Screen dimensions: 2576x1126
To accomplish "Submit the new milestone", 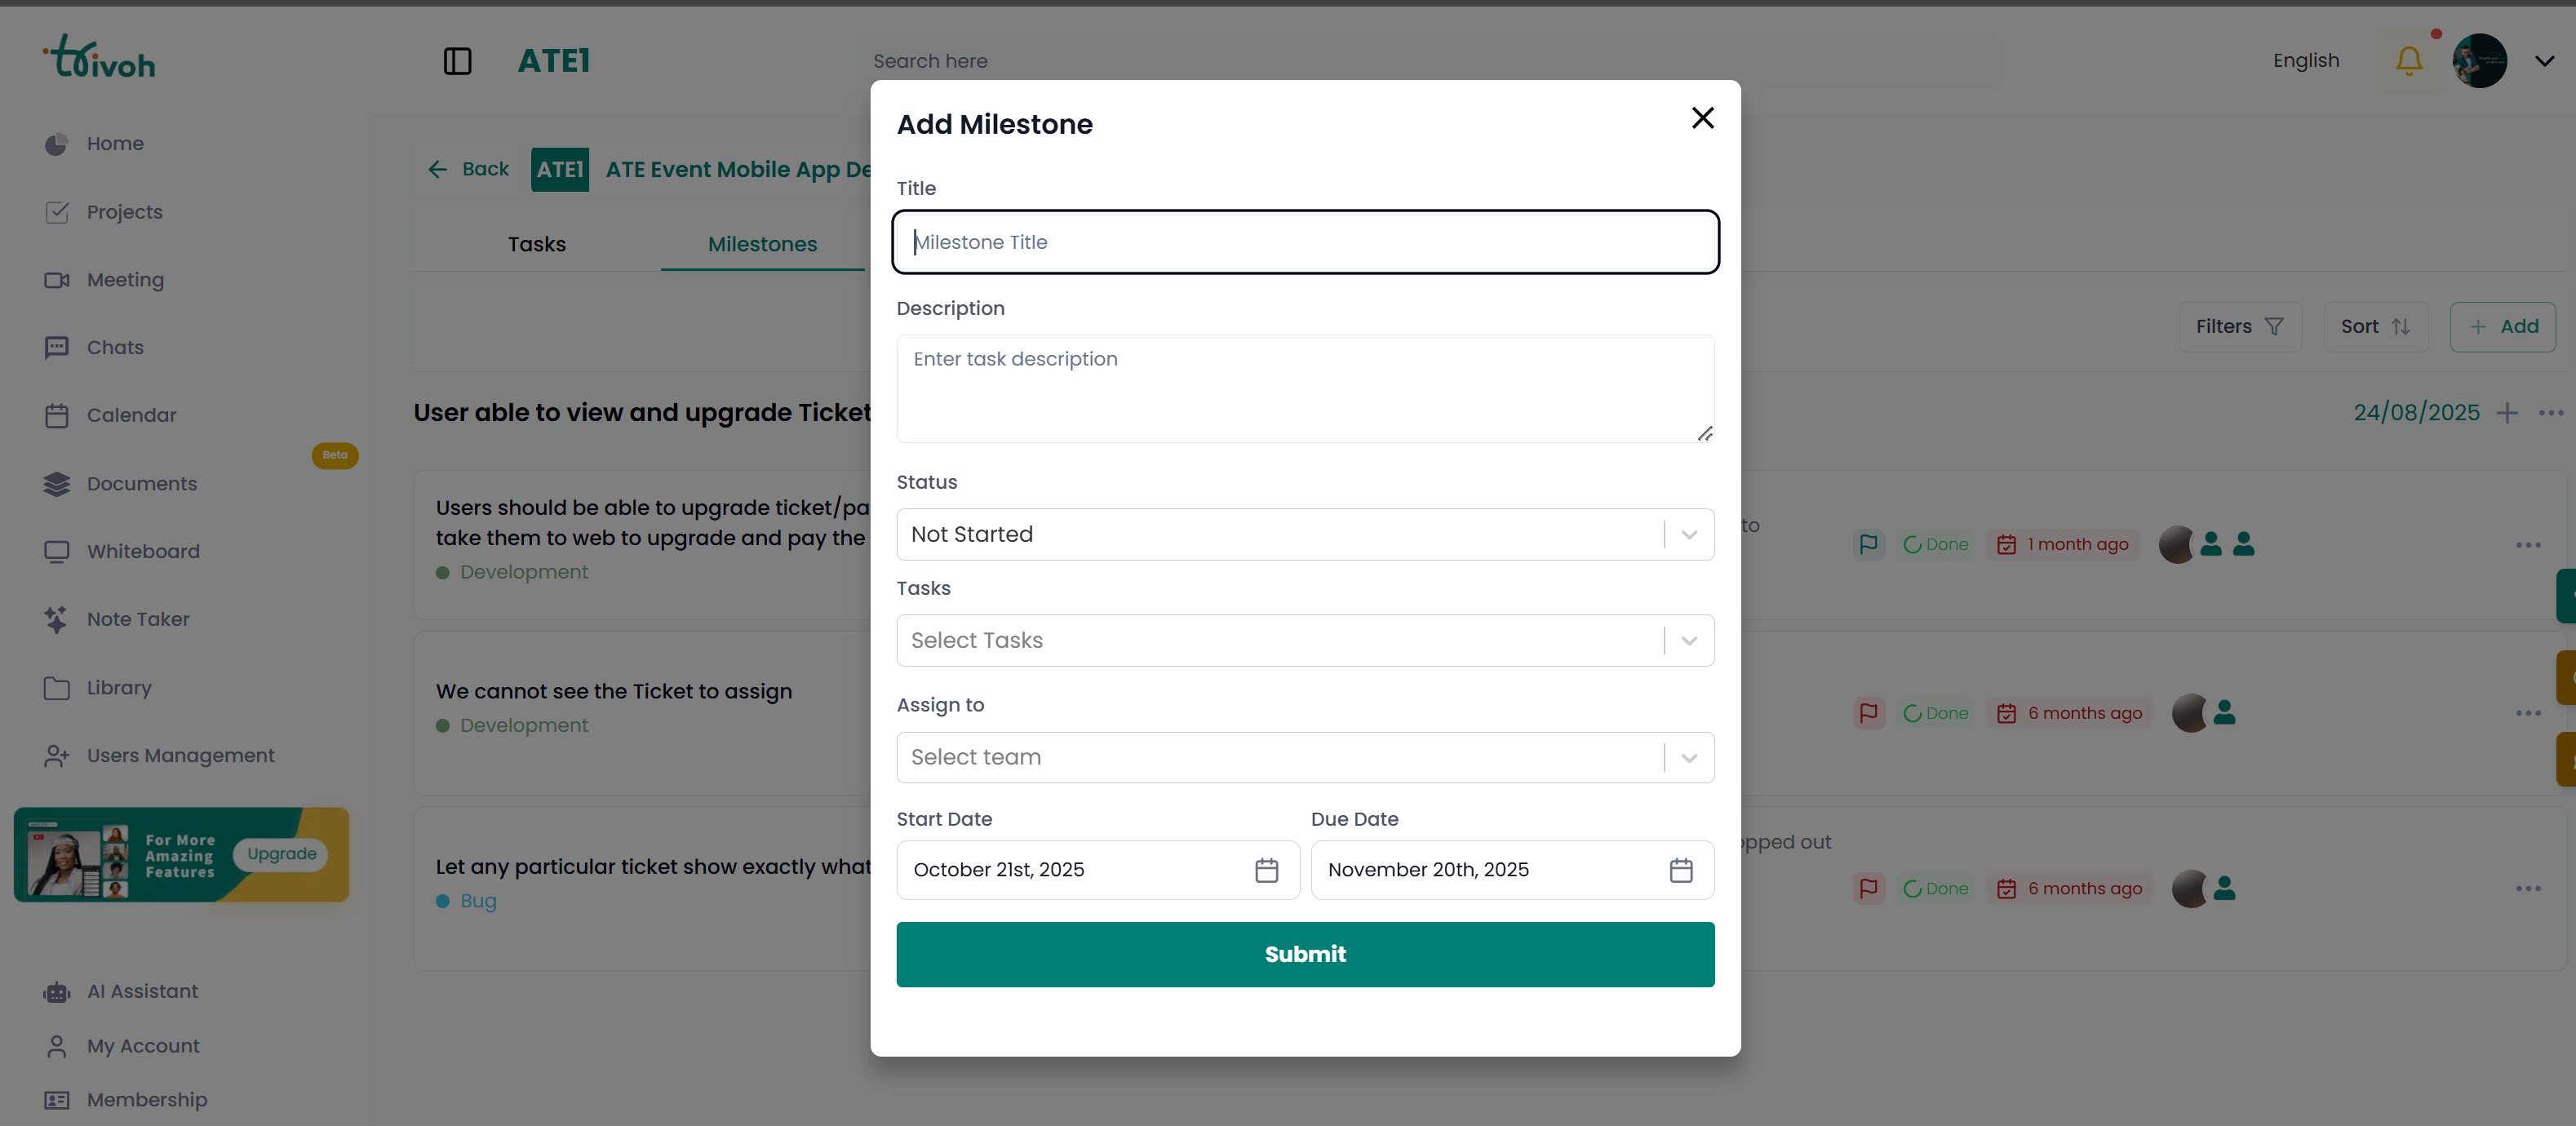I will (x=1305, y=954).
